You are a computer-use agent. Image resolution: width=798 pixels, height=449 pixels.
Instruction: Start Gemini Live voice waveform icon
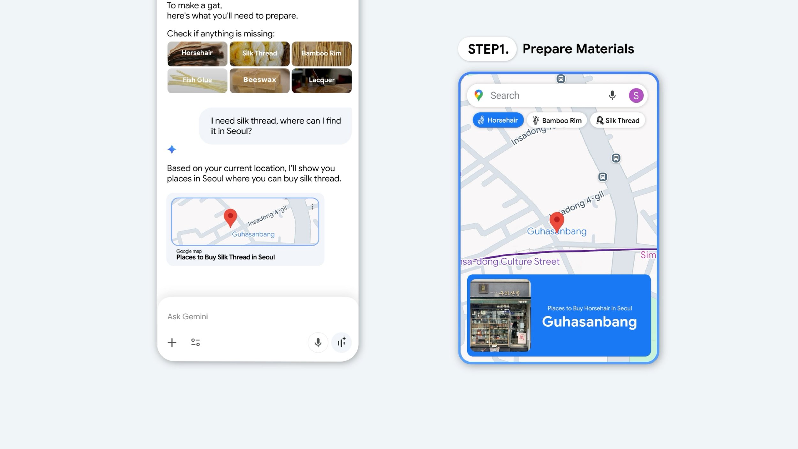coord(341,343)
